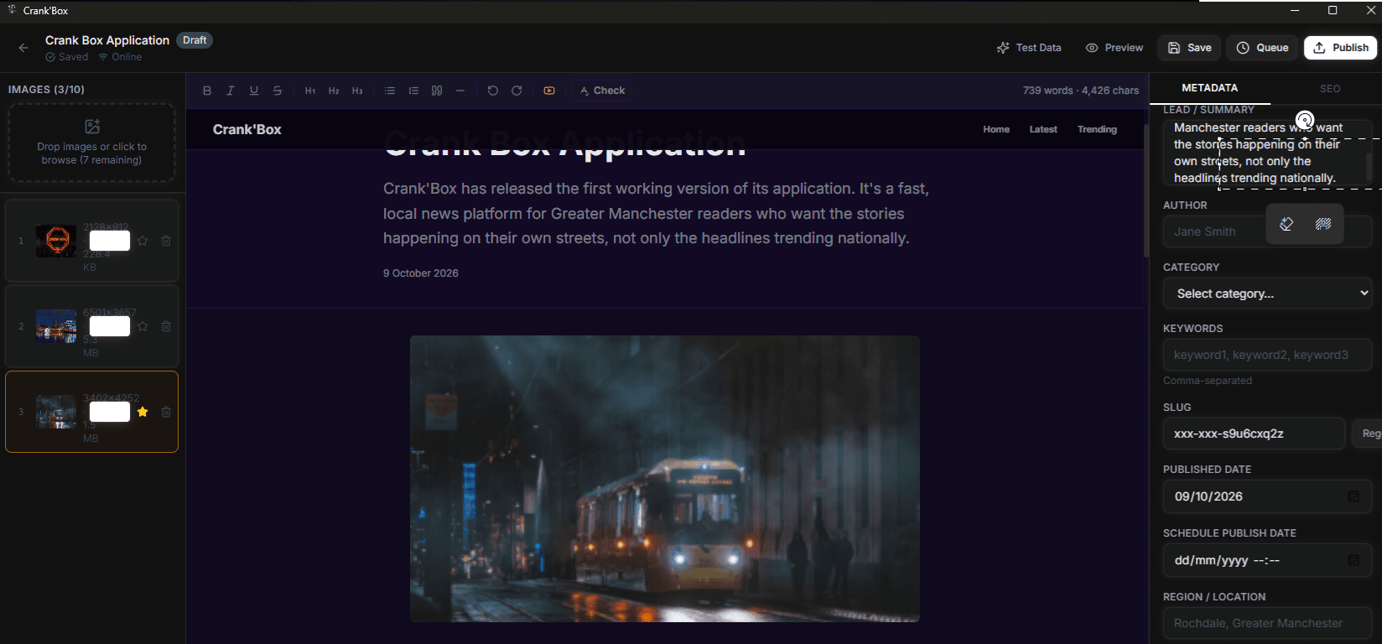Click the Queue button
This screenshot has height=644, width=1382.
click(x=1262, y=48)
